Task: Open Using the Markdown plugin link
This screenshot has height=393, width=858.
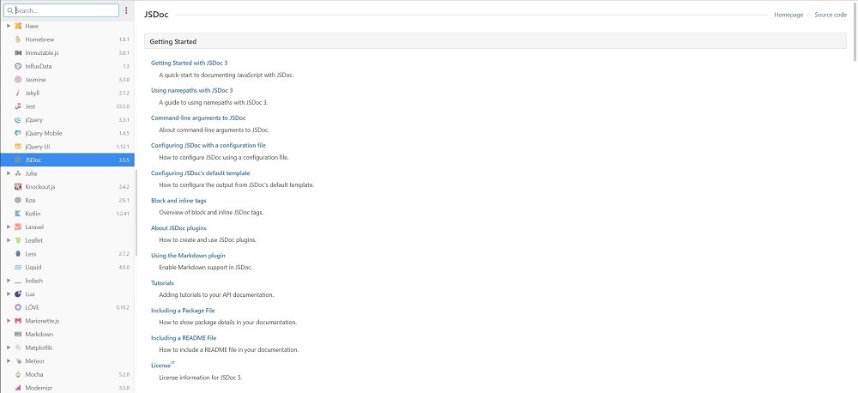Action: (x=188, y=255)
